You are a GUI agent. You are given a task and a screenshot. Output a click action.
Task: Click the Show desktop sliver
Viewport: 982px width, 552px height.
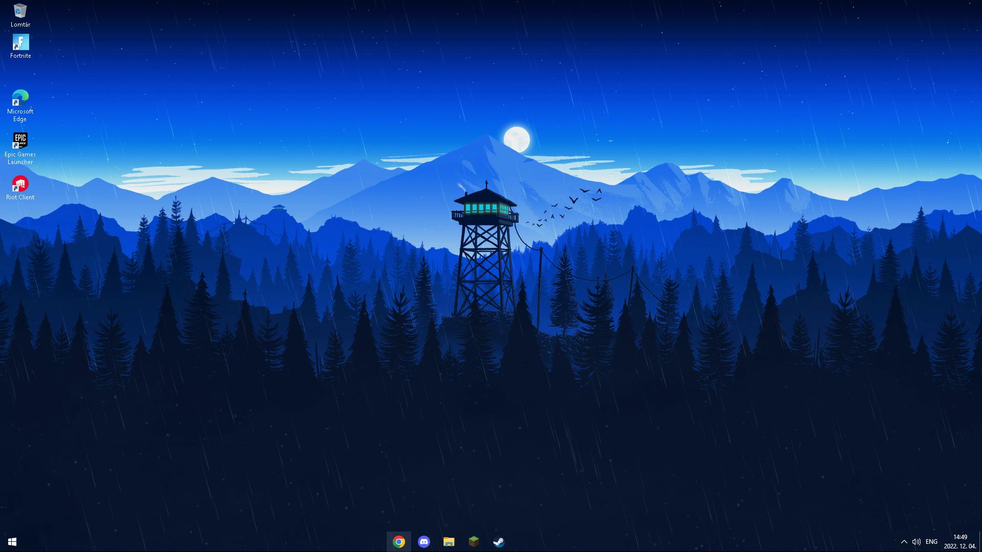tap(980, 542)
